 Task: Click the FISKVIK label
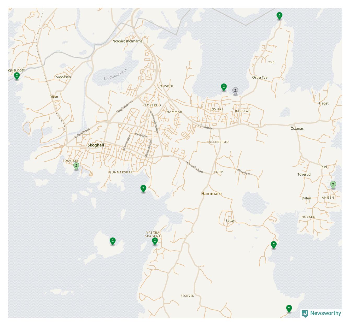pyautogui.click(x=188, y=296)
